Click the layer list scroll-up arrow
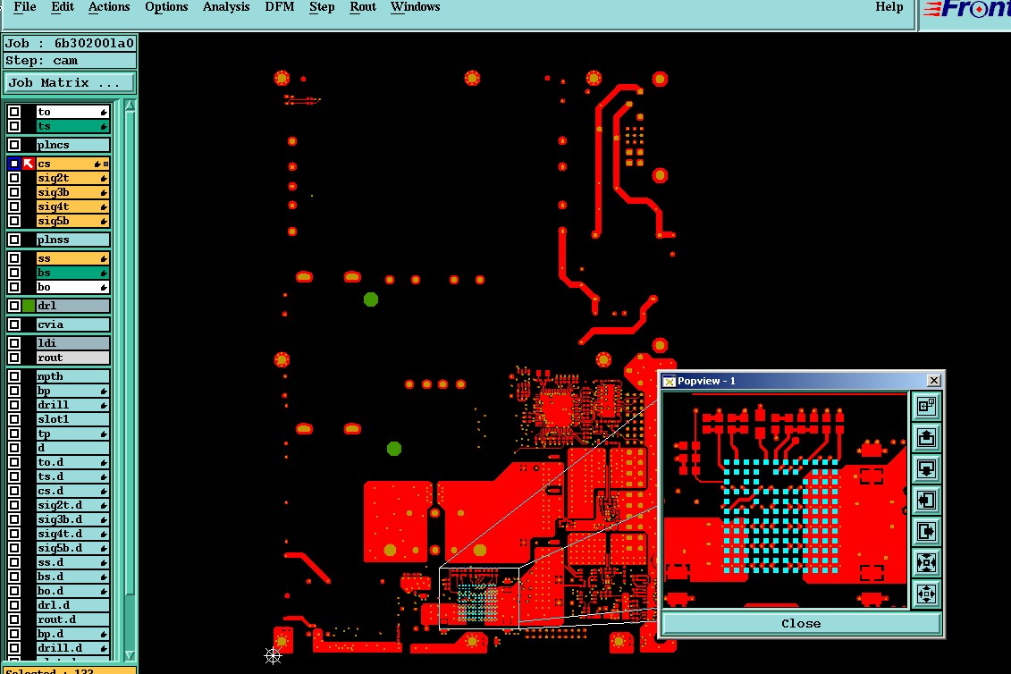1011x674 pixels. 130,105
